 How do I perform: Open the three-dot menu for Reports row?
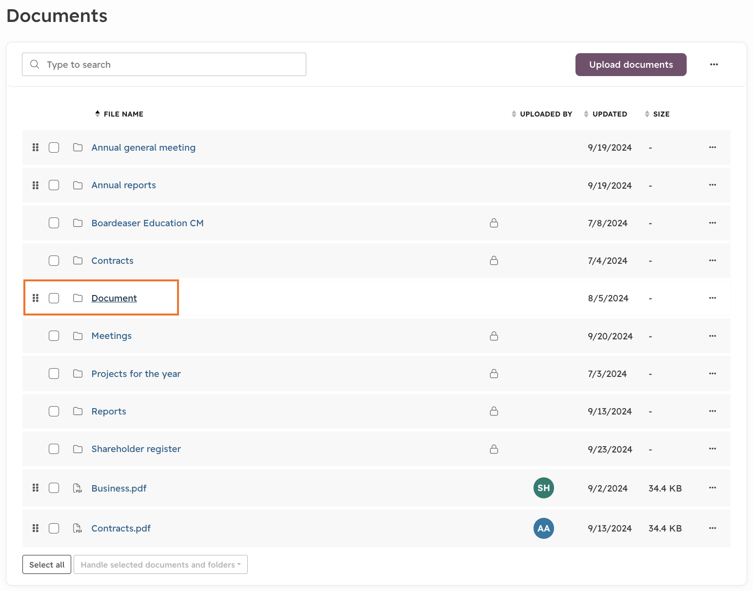pyautogui.click(x=713, y=411)
